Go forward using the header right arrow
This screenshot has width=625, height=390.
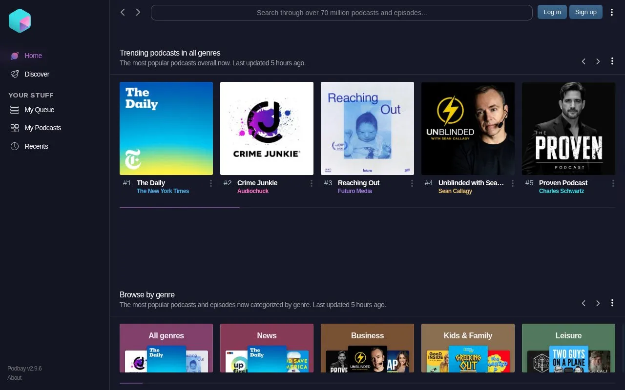[x=138, y=12]
